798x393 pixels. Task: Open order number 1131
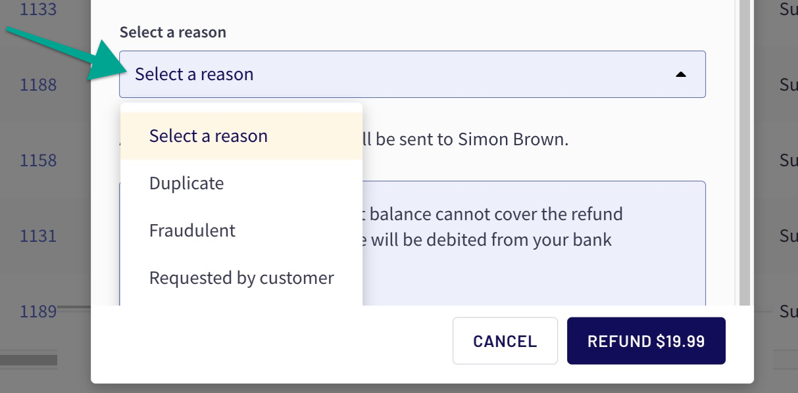[x=38, y=235]
